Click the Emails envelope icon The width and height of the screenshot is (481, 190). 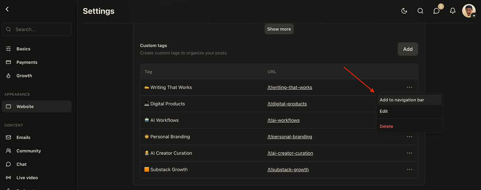(9, 137)
